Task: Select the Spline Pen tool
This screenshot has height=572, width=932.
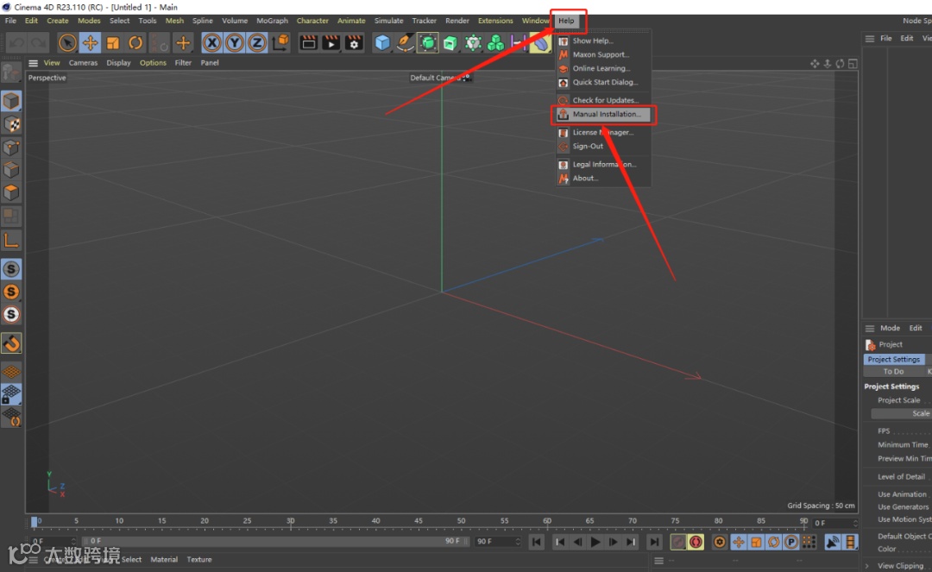Action: [x=405, y=43]
